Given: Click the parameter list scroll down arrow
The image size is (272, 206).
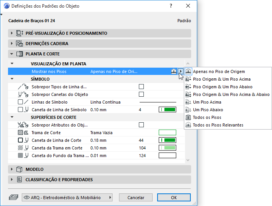Looking at the screenshot, I should (188, 160).
